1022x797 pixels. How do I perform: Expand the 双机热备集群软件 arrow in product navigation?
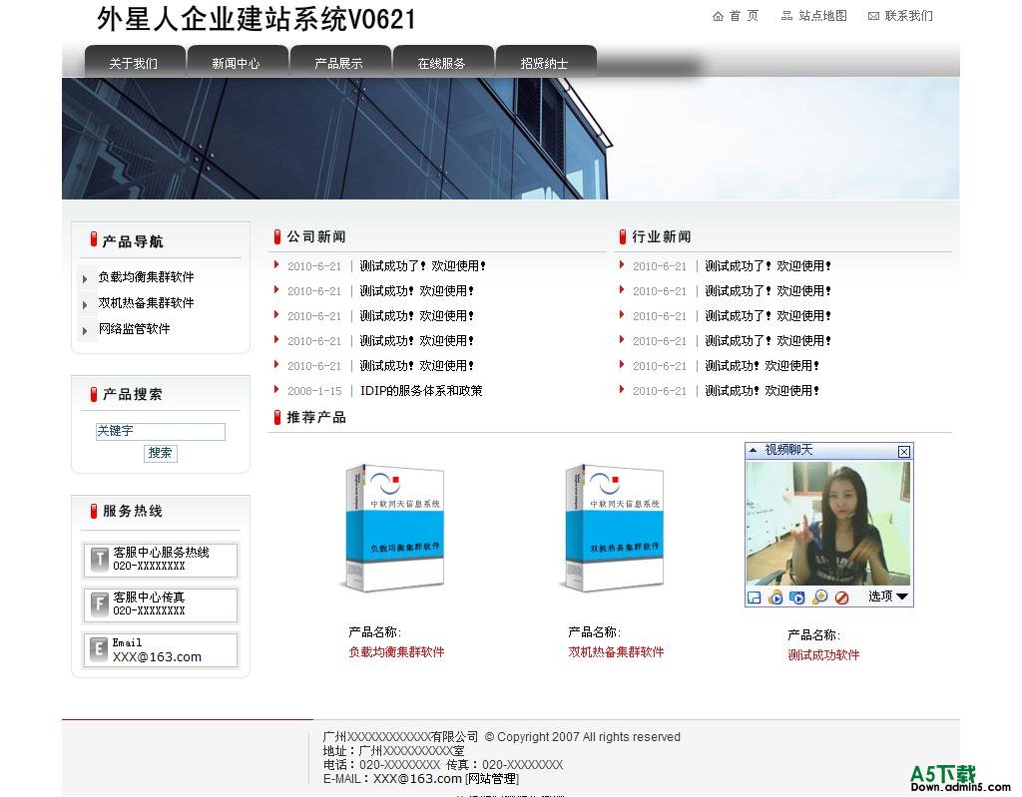coord(85,305)
